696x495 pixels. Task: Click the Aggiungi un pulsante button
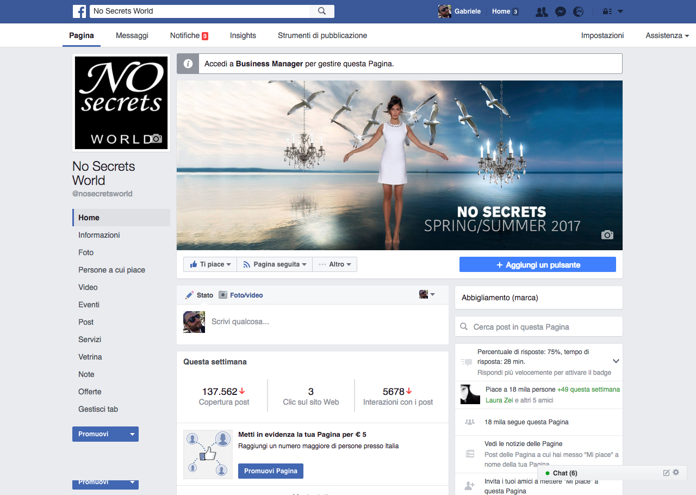tap(538, 265)
